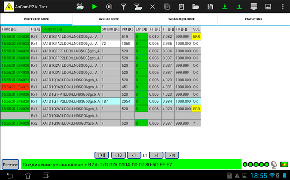Expand the GoCBref [[+]] column header
Image resolution: width=290 pixels, height=180 pixels.
[x=71, y=29]
